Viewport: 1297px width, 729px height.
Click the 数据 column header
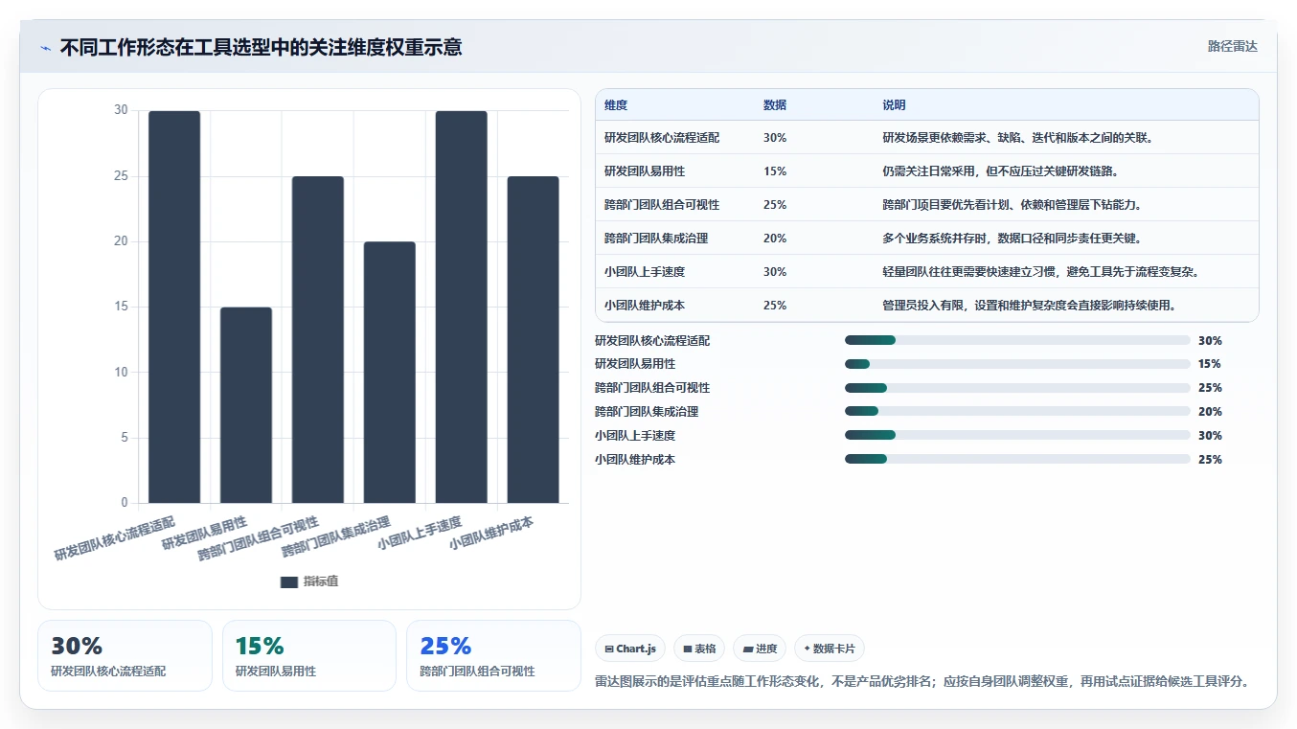click(x=775, y=104)
